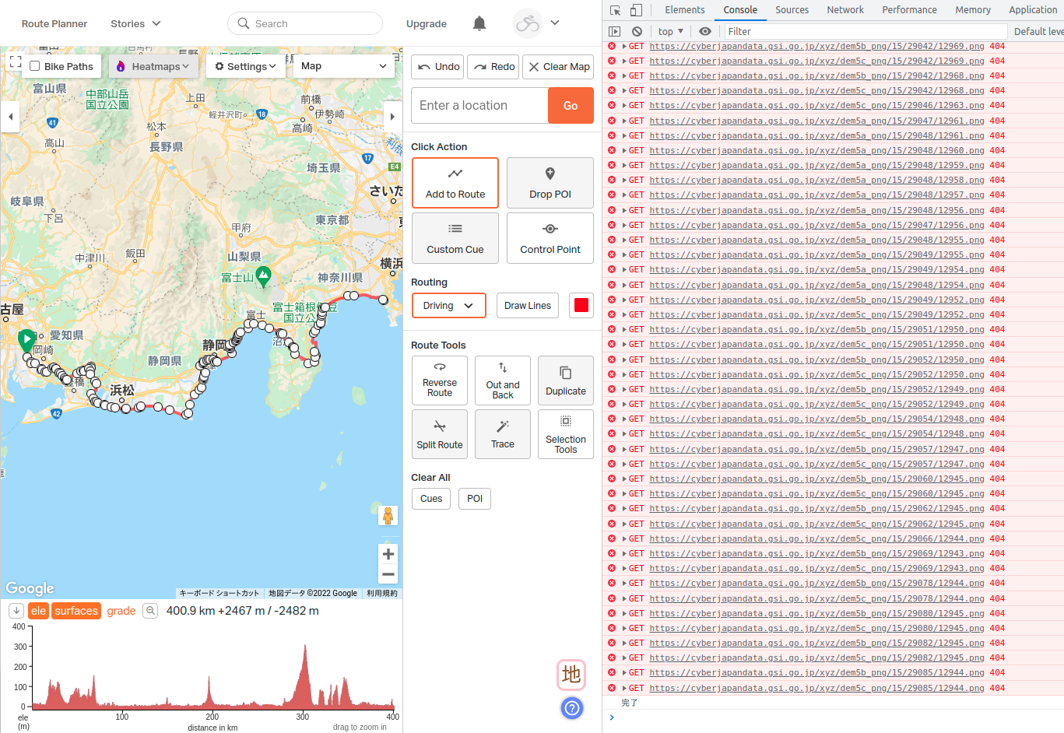This screenshot has height=733, width=1064.
Task: Click the 地 map overlay button
Action: coord(571,674)
